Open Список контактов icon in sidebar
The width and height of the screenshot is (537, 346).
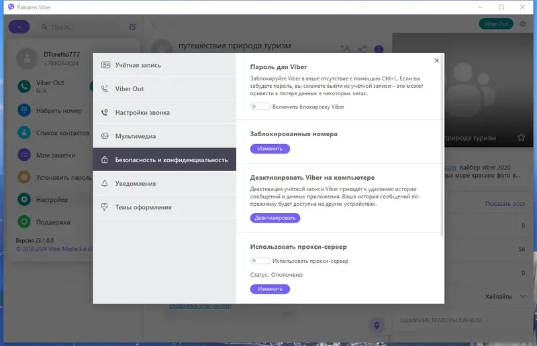(24, 133)
